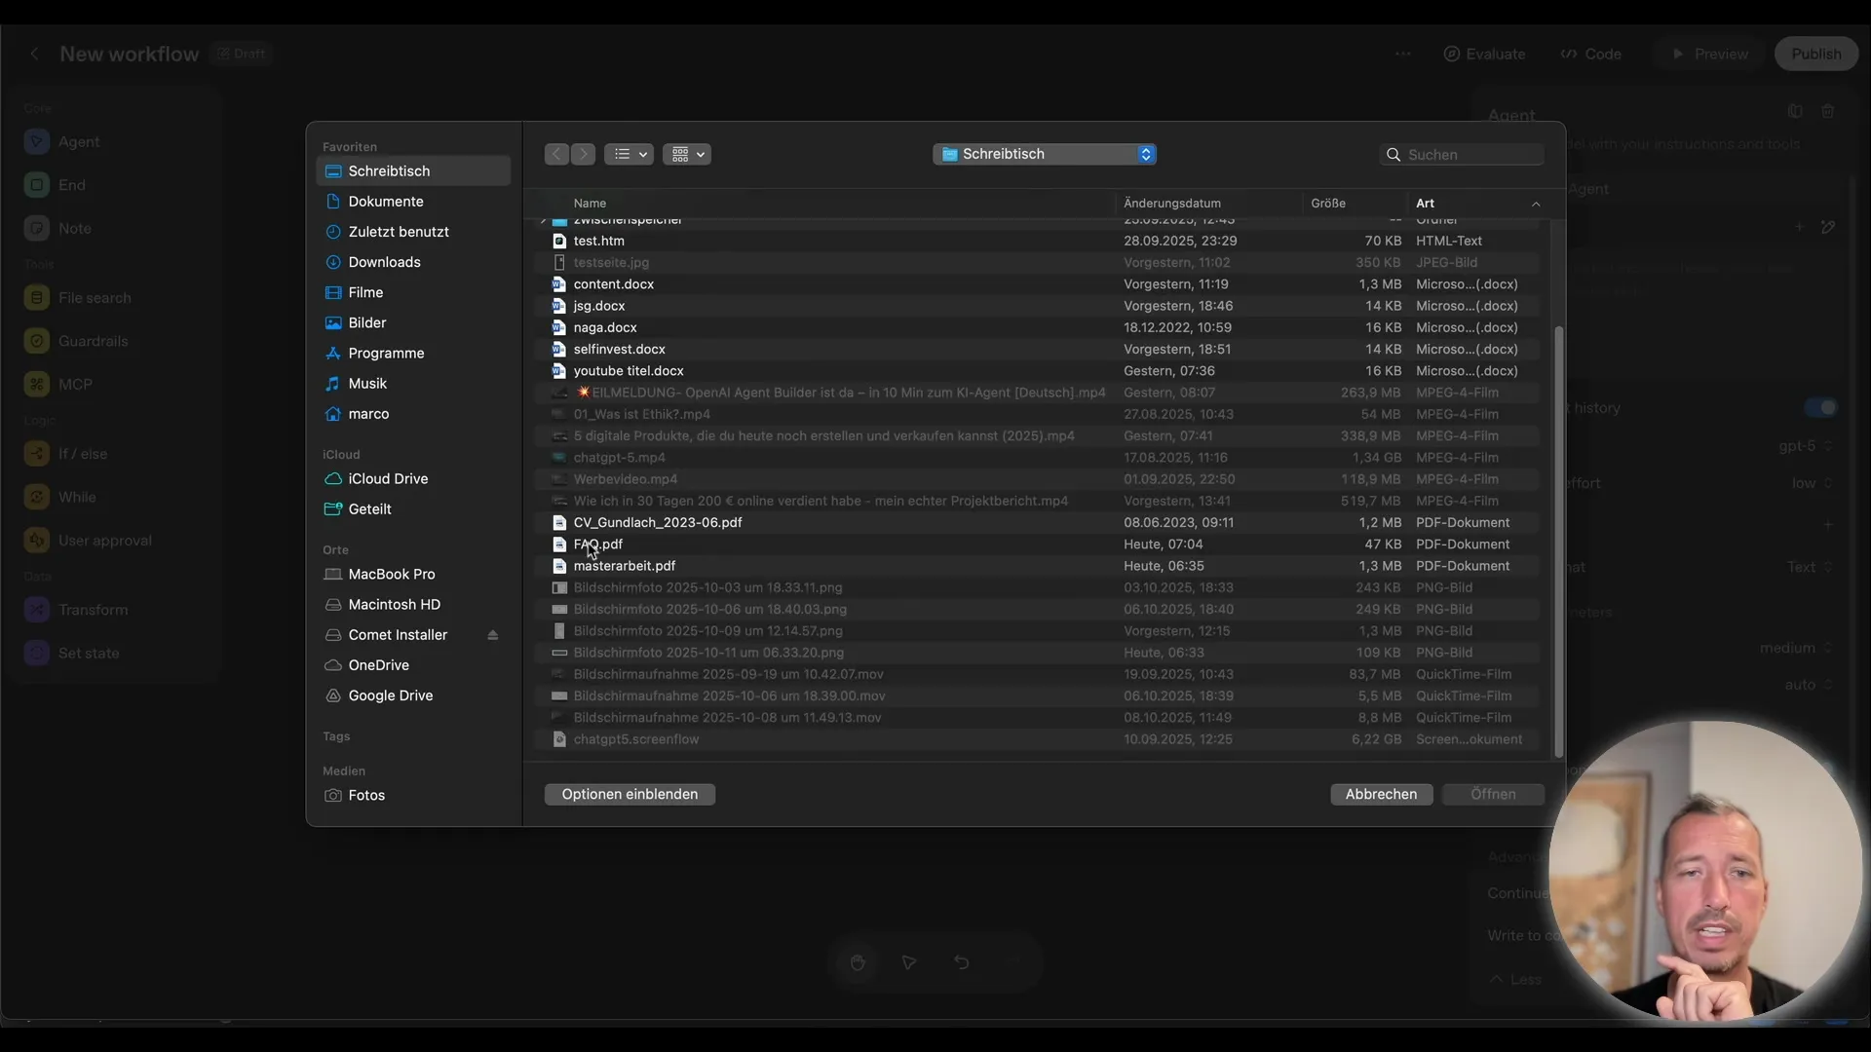
Task: Click the Suchen search field
Action: click(x=1462, y=154)
